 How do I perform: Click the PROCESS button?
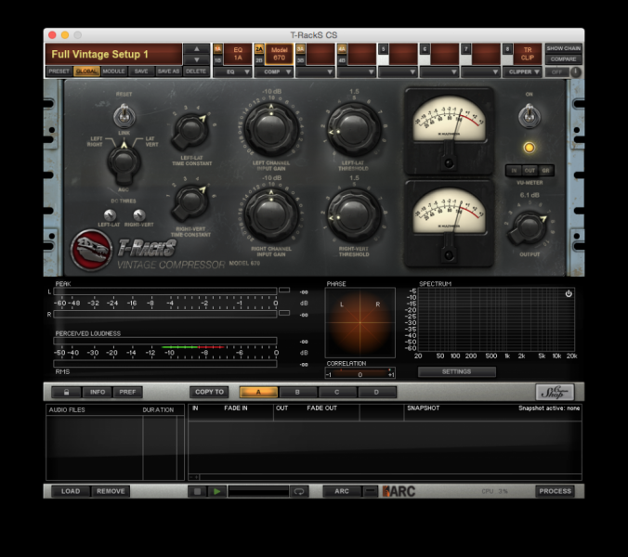556,491
